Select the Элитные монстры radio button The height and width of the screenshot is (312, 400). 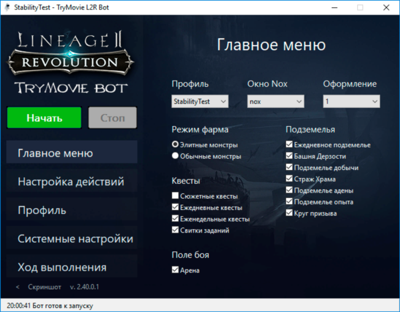(175, 145)
